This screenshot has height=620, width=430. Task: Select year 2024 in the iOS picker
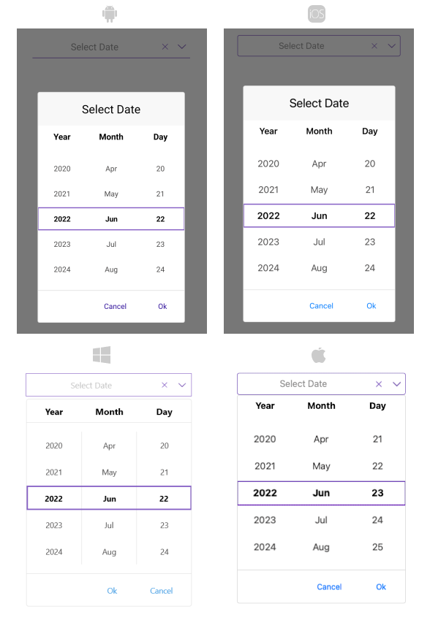(268, 268)
